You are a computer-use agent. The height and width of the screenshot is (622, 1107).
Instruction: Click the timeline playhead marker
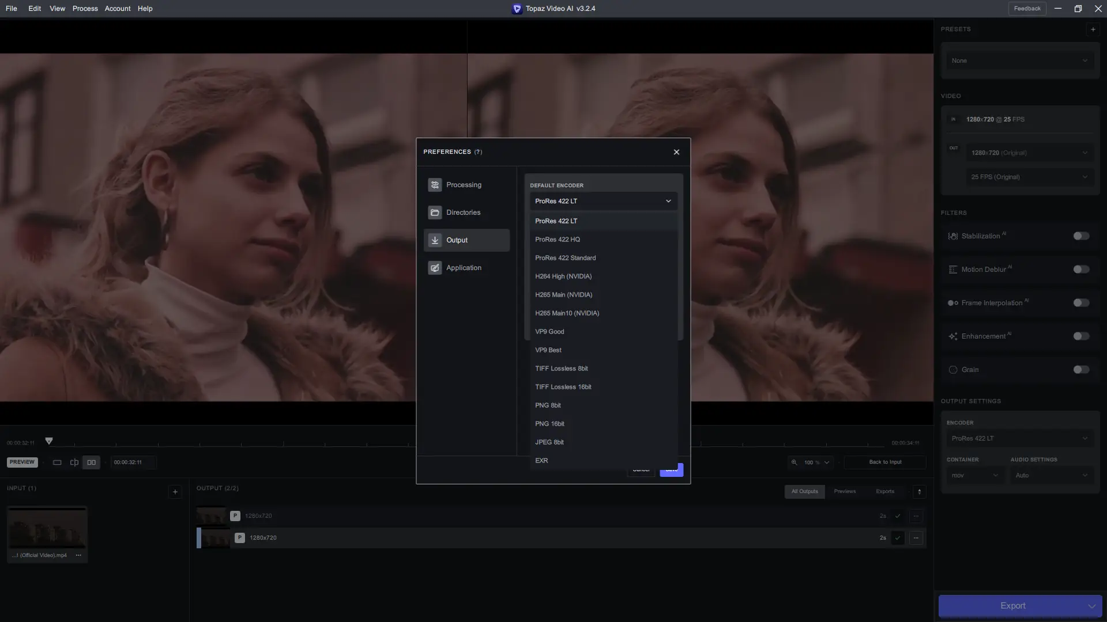(49, 441)
